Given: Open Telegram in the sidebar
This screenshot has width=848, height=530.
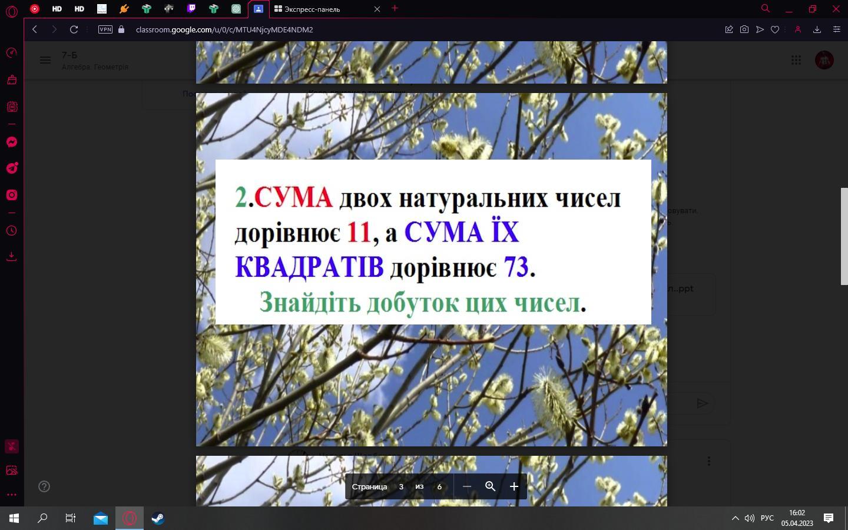Looking at the screenshot, I should [11, 168].
